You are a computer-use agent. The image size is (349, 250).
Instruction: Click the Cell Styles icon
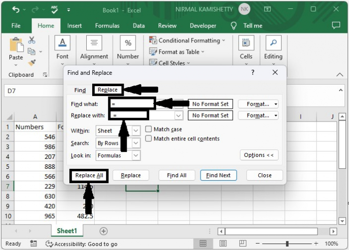tap(153, 62)
